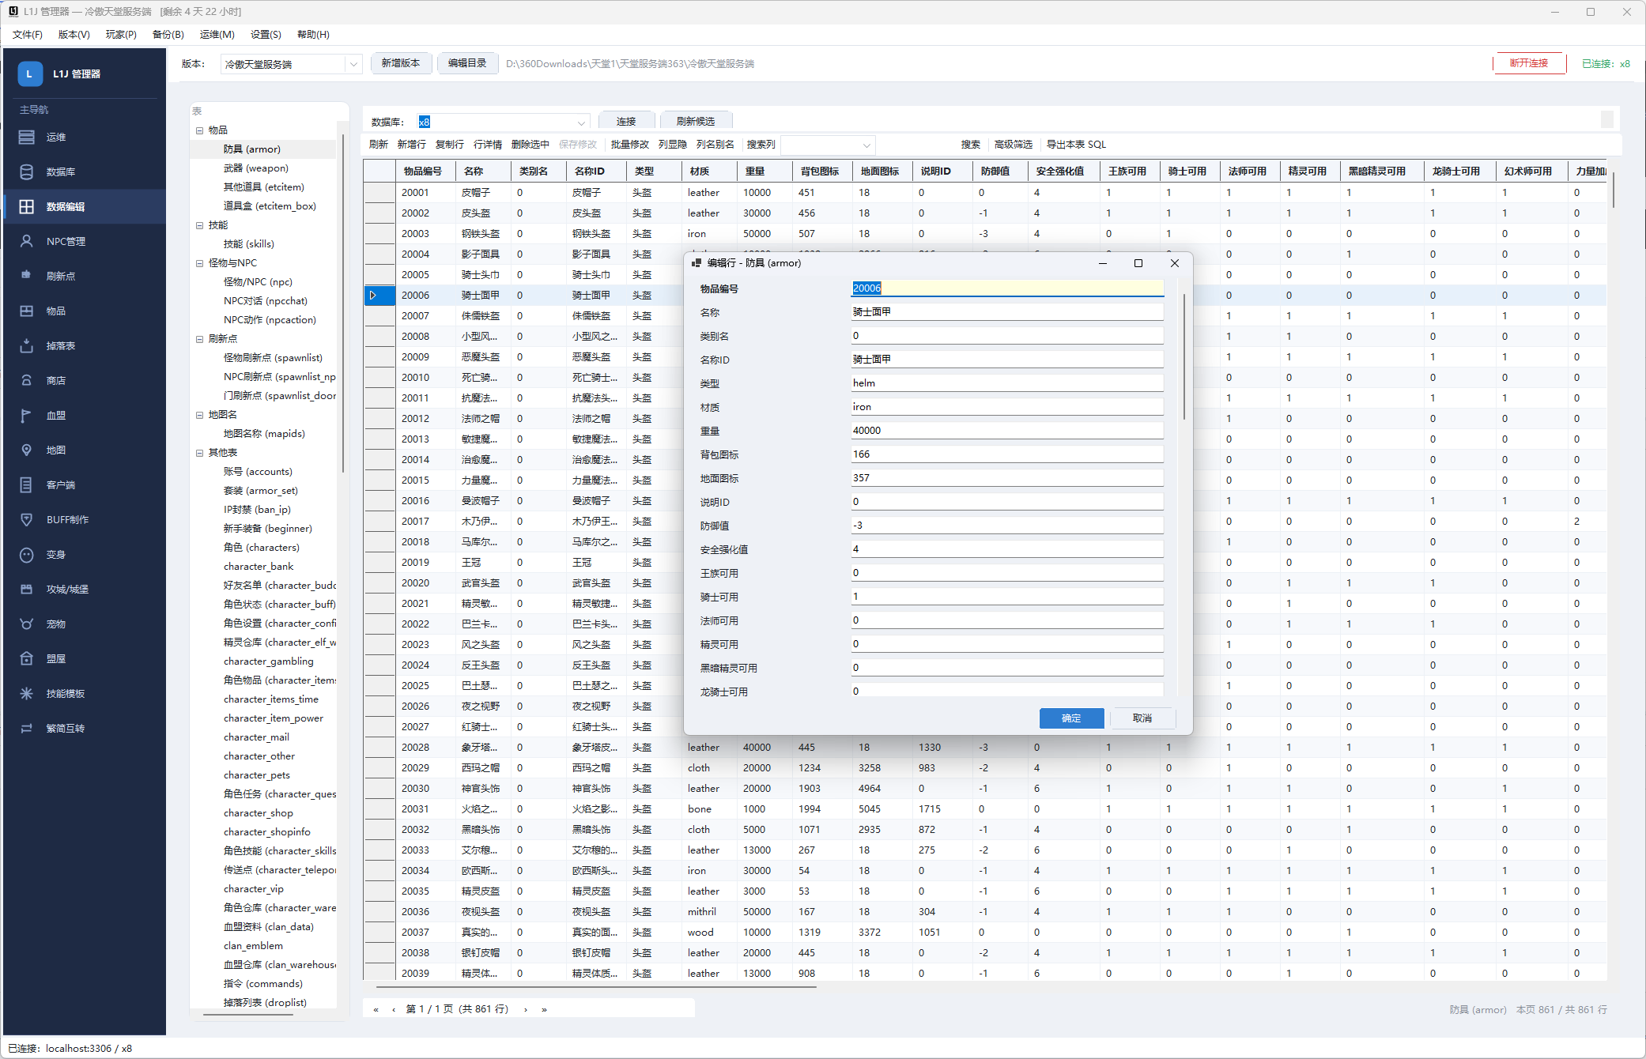This screenshot has width=1646, height=1059.
Task: Open the 运维 sidebar icon
Action: click(x=27, y=137)
